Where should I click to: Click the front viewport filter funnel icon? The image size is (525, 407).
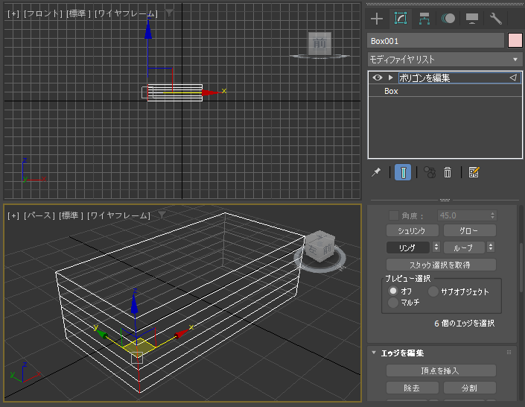pyautogui.click(x=170, y=13)
